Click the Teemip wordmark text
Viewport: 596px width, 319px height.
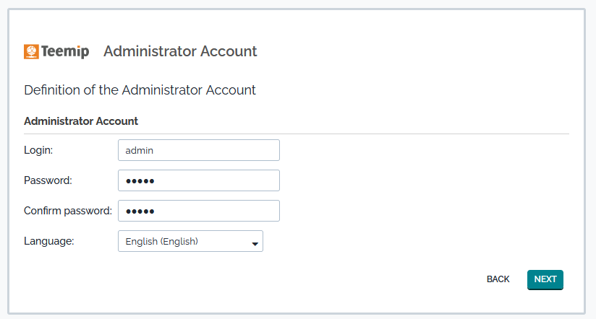tap(66, 51)
